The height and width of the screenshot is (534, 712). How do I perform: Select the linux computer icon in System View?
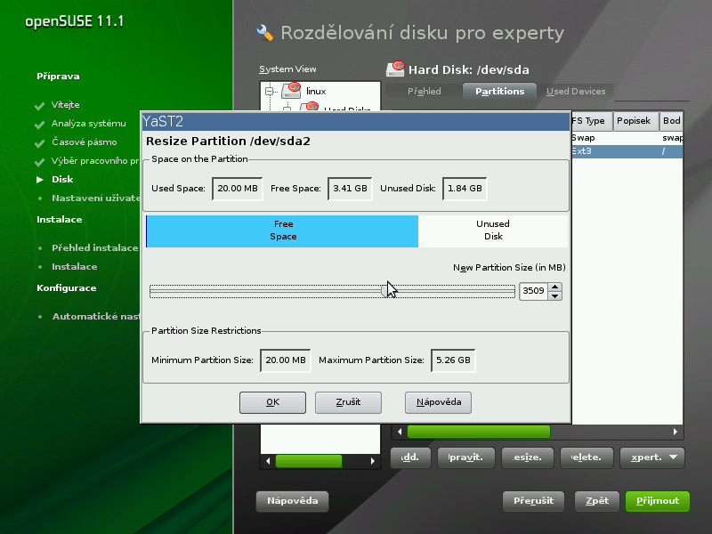click(x=291, y=91)
